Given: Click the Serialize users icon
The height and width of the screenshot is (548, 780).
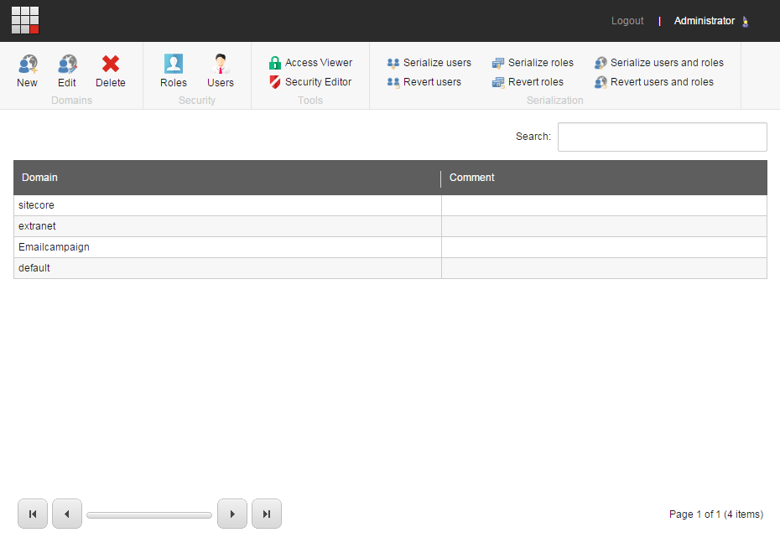Looking at the screenshot, I should click(x=429, y=62).
